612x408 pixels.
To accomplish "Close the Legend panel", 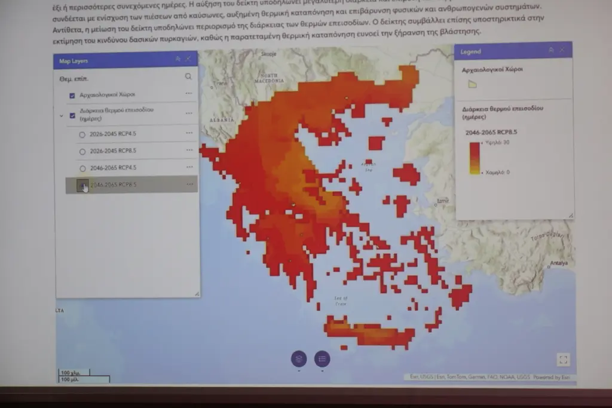I will (x=562, y=51).
